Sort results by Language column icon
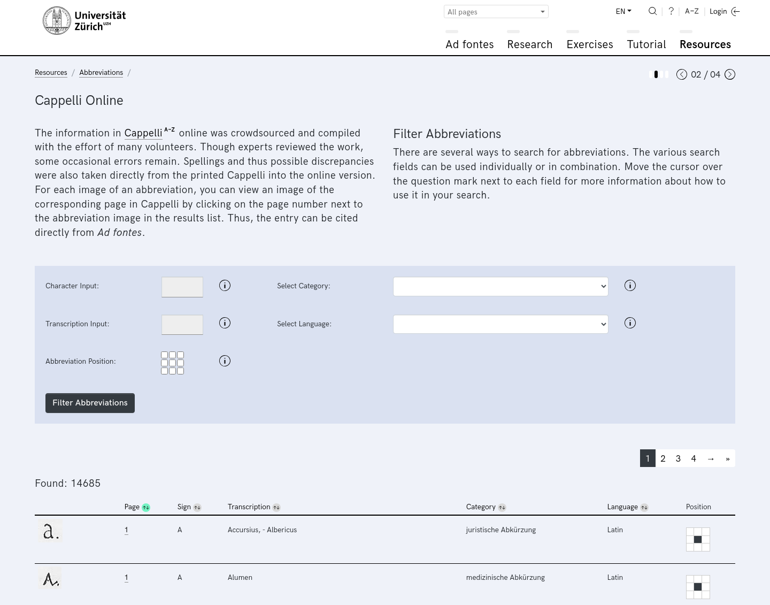This screenshot has height=605, width=770. click(x=644, y=508)
